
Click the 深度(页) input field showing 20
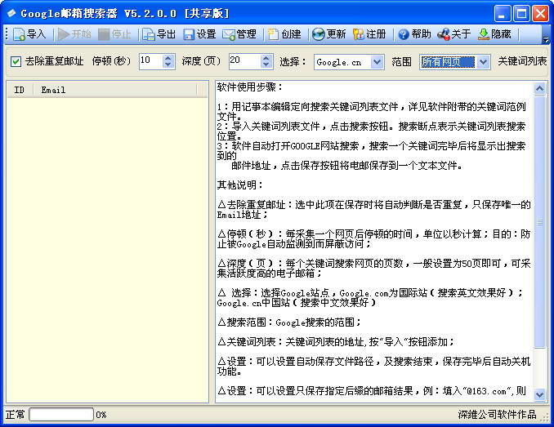[x=245, y=62]
